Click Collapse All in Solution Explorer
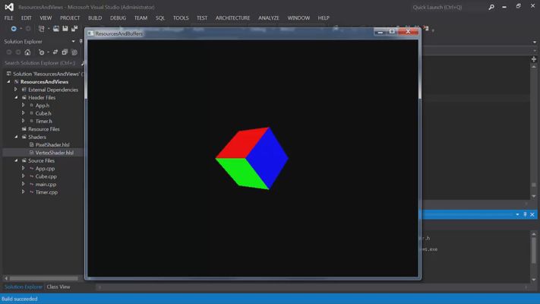The height and width of the screenshot is (304, 540). click(65, 52)
